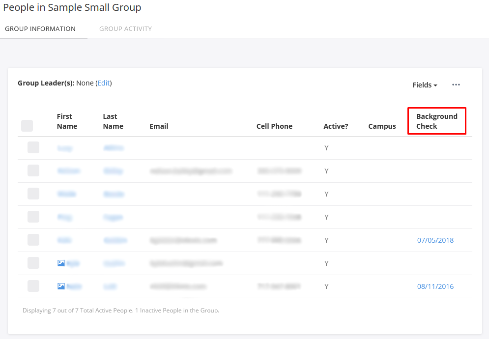
Task: Tick the select-all checkbox in table header
Action: (x=27, y=126)
